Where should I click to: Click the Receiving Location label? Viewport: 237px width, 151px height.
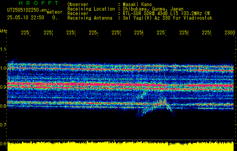click(91, 9)
